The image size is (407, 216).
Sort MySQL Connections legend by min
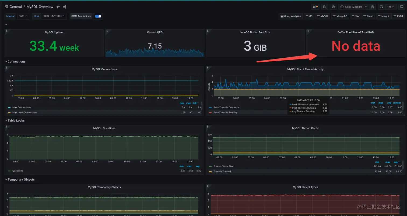click(x=182, y=103)
